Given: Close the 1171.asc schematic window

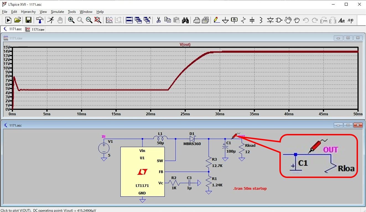Looking at the screenshot, I should pos(358,125).
